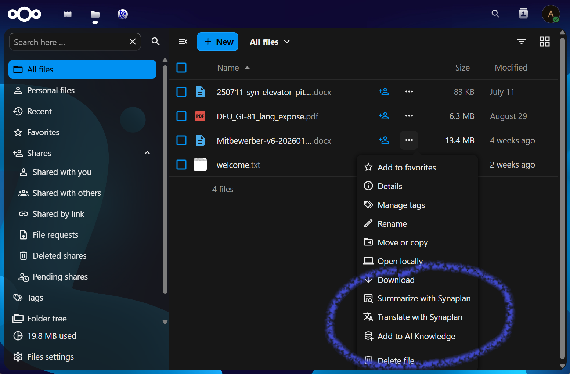Screen dimensions: 570x374
Task: Go to Favorites in sidebar
Action: click(x=83, y=132)
